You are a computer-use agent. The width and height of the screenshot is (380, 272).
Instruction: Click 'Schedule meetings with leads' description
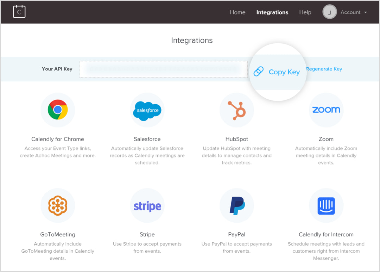326,251
